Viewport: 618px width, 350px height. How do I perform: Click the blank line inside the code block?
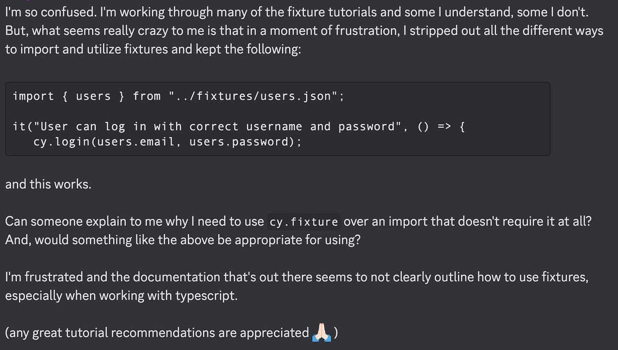click(x=277, y=111)
